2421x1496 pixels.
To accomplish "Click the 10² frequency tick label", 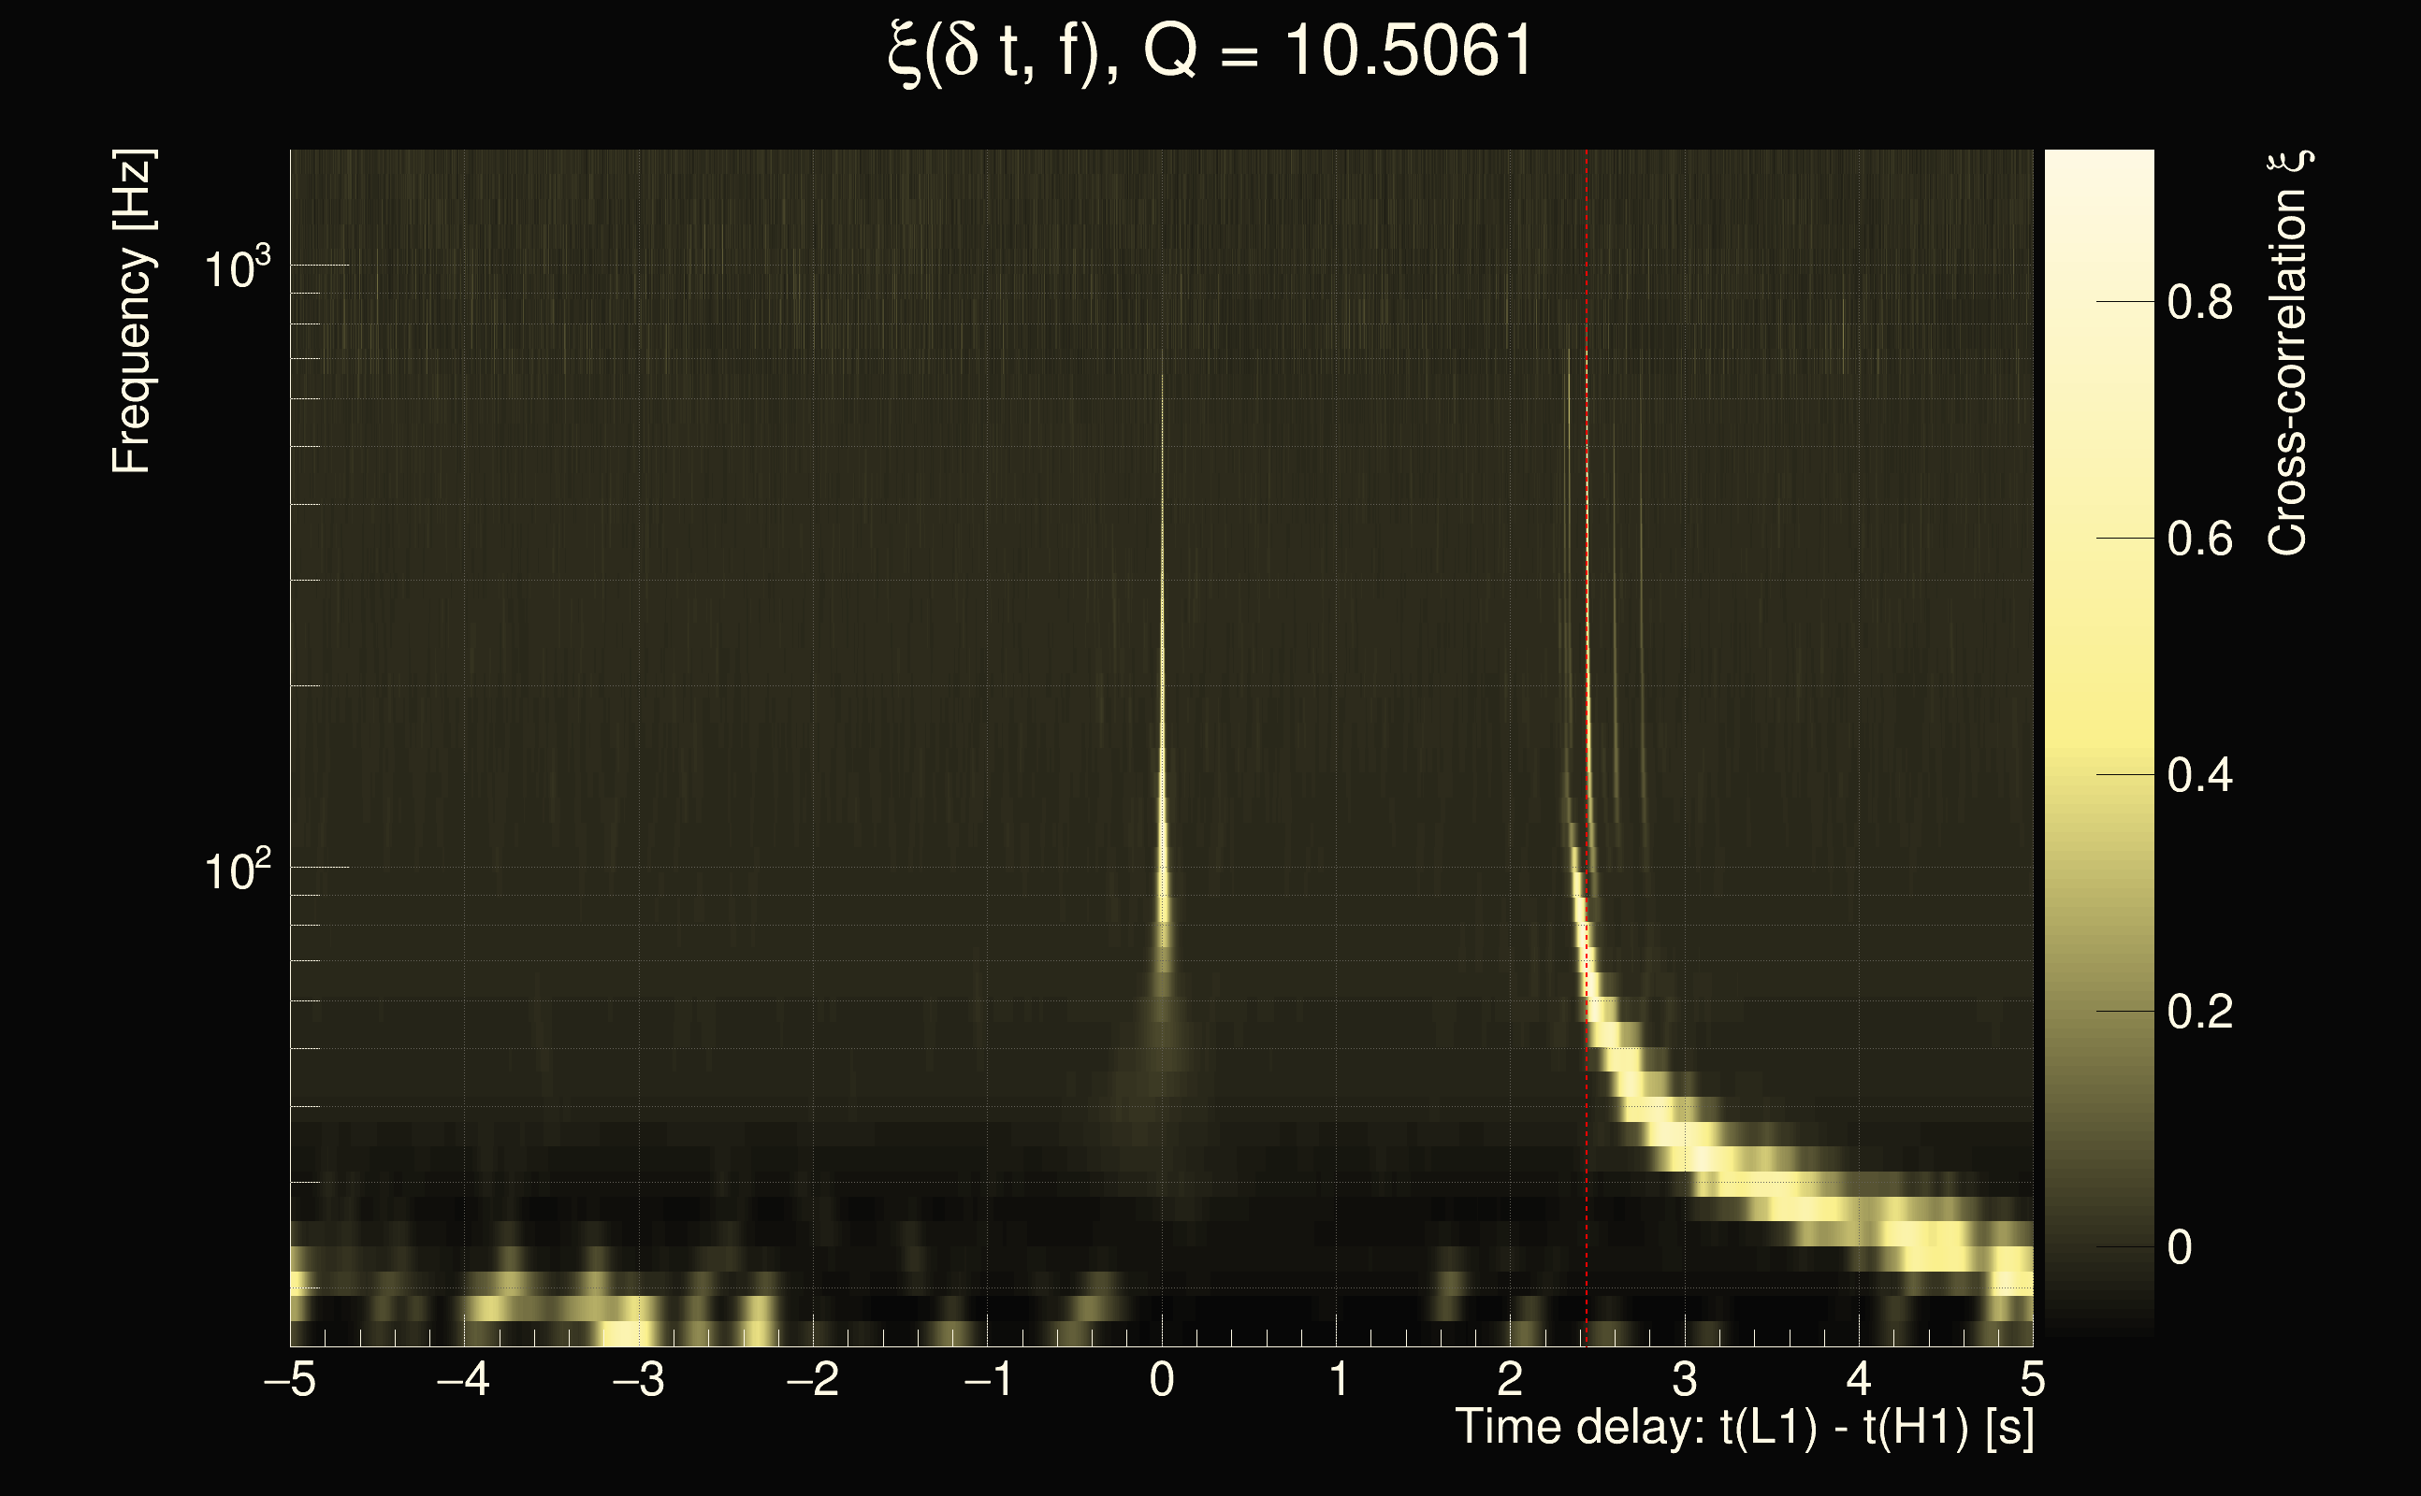I will (237, 870).
